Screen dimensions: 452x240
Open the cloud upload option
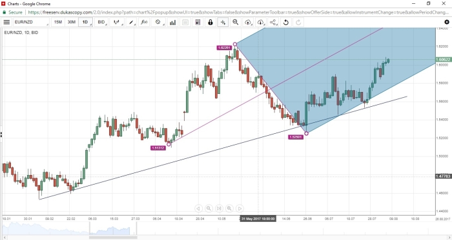coord(248,22)
